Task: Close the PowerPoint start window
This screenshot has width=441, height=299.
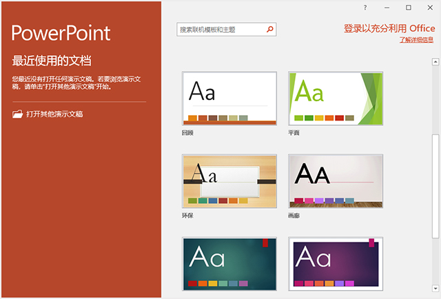Action: (x=430, y=8)
